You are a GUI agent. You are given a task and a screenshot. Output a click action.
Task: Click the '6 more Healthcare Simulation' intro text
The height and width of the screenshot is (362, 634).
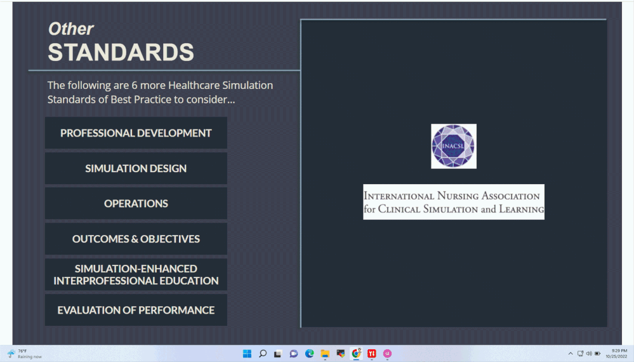point(160,92)
